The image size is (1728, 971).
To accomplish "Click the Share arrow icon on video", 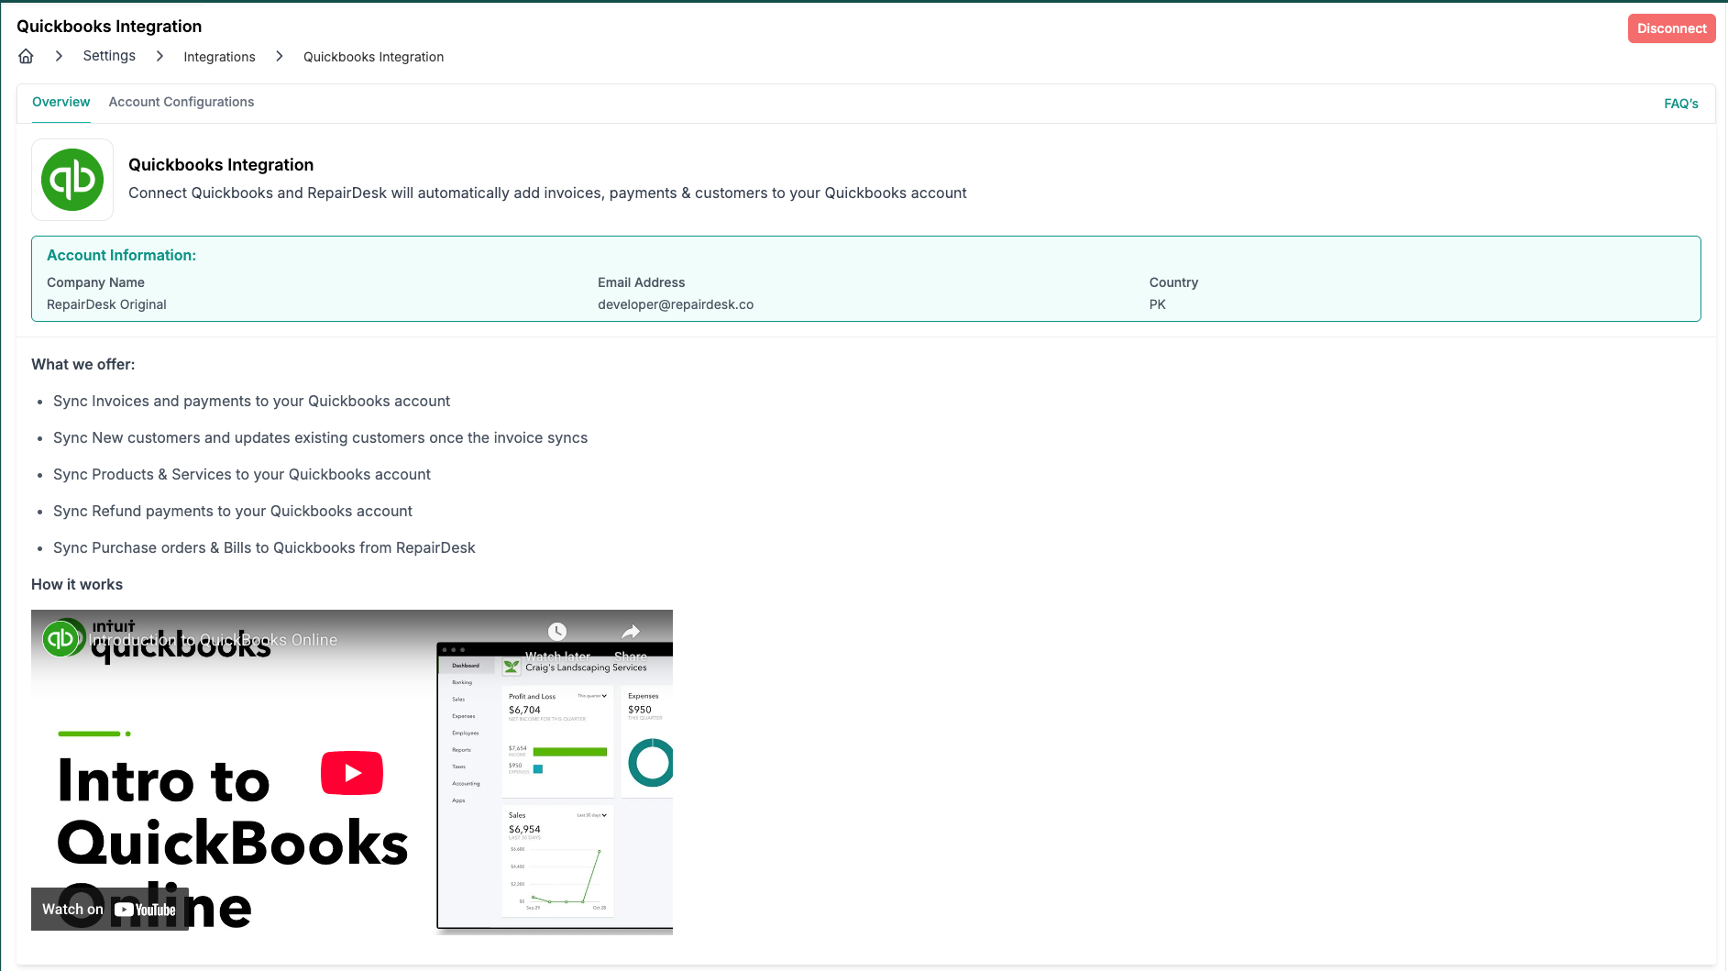I will [x=631, y=632].
